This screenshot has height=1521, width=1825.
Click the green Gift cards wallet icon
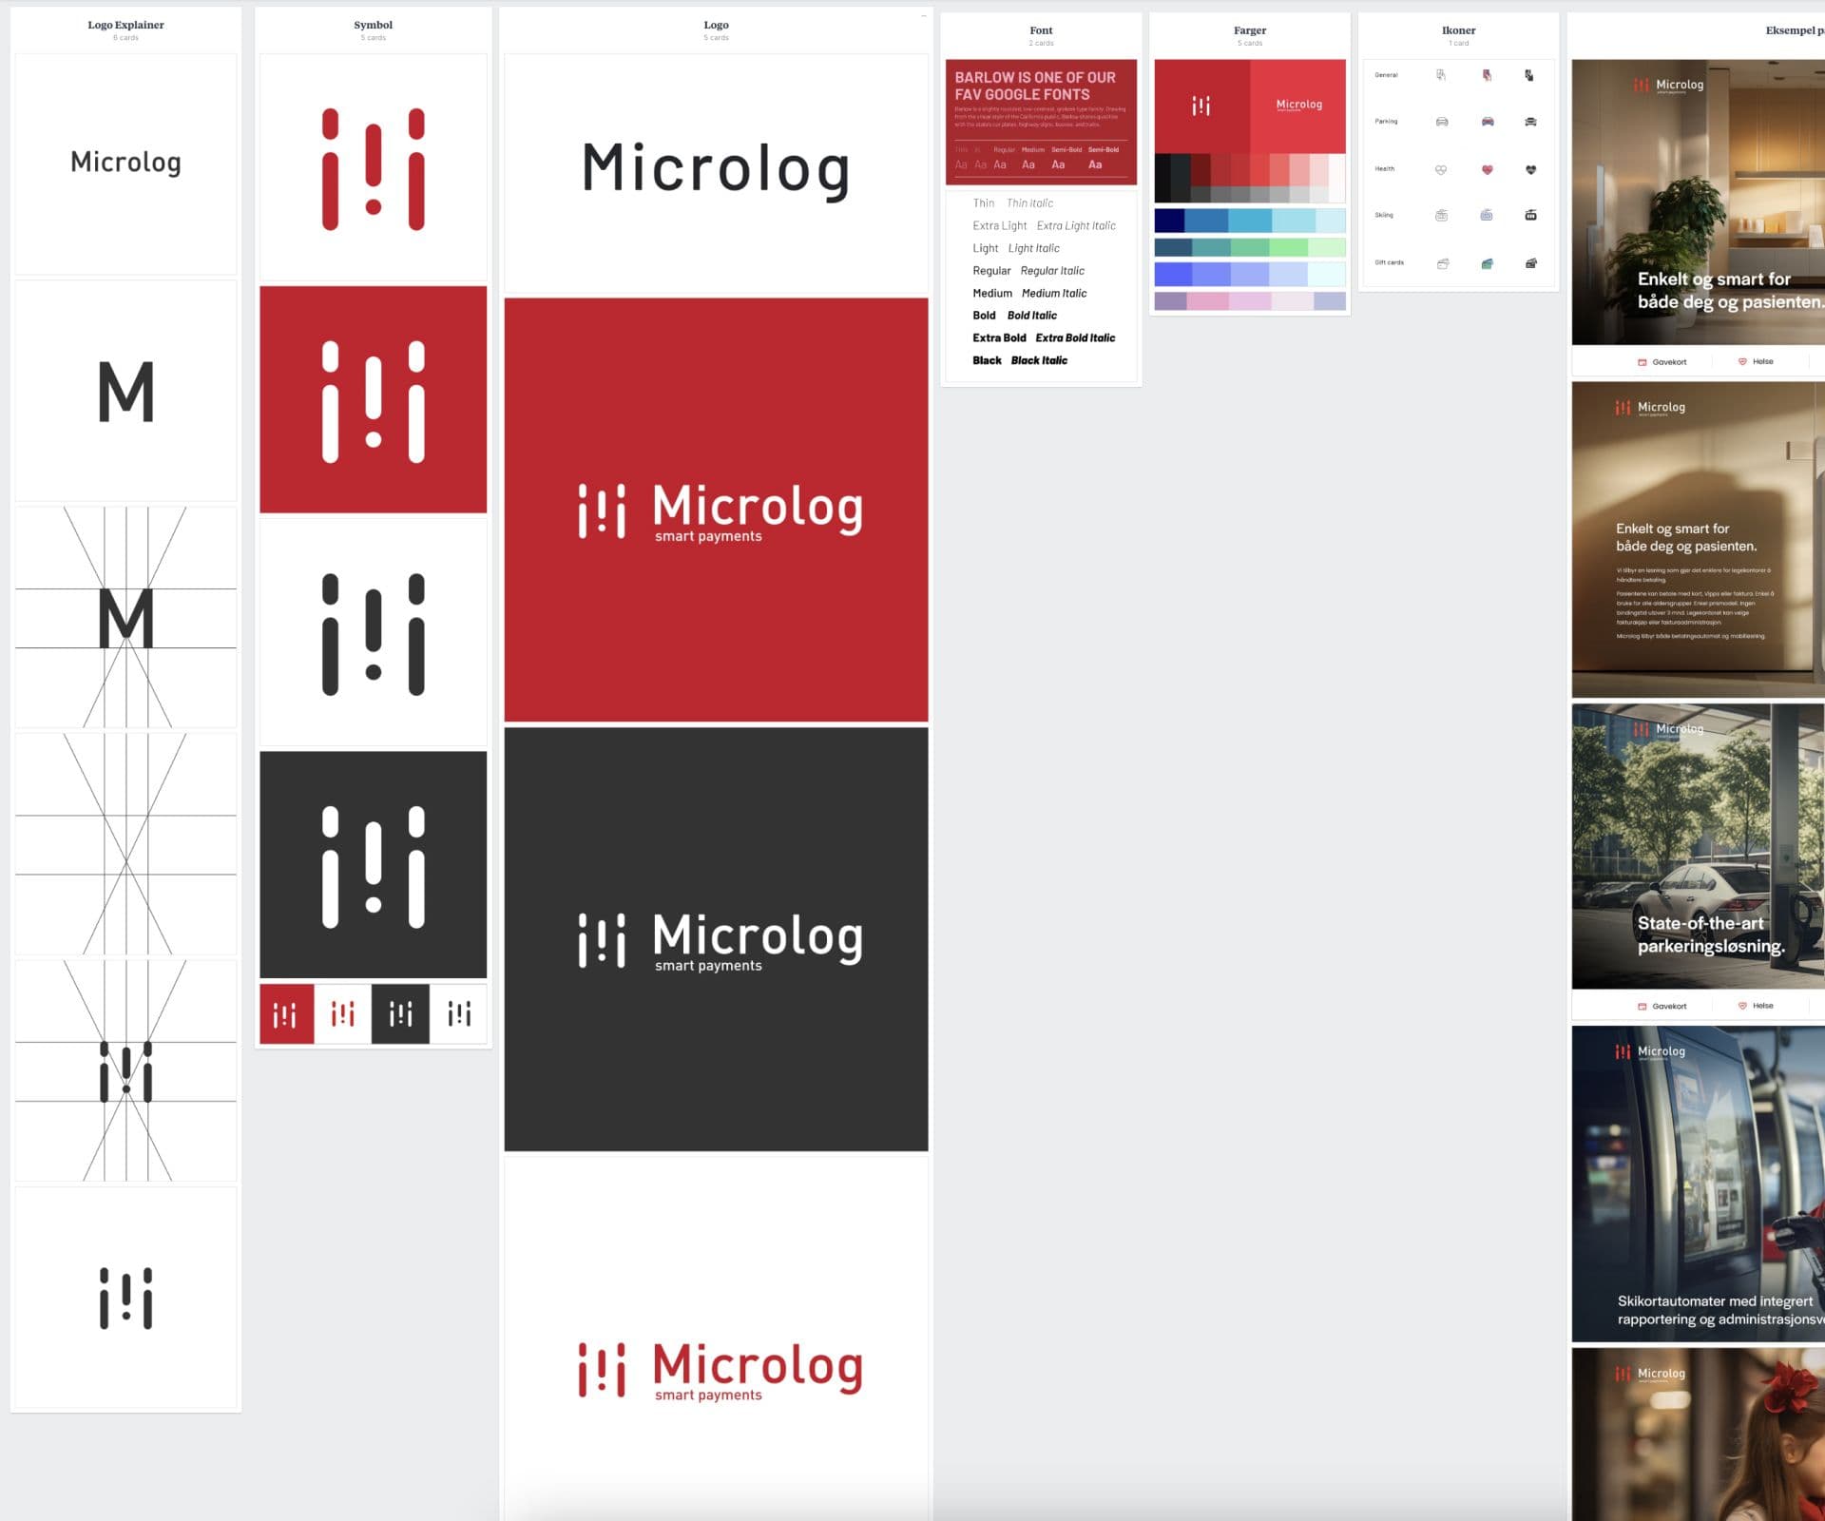(x=1487, y=263)
